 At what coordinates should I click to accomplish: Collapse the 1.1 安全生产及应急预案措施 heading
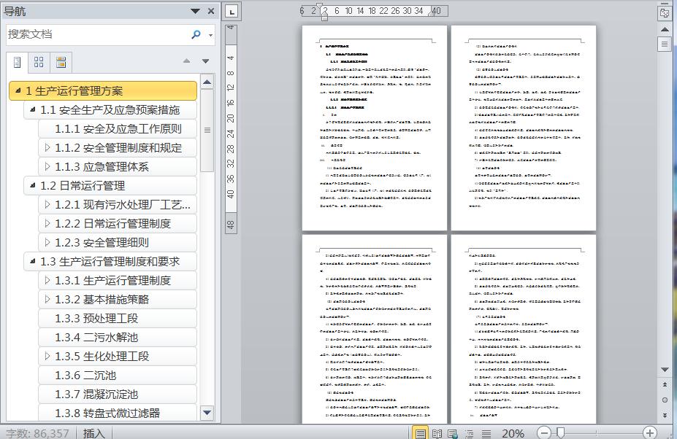click(x=32, y=109)
